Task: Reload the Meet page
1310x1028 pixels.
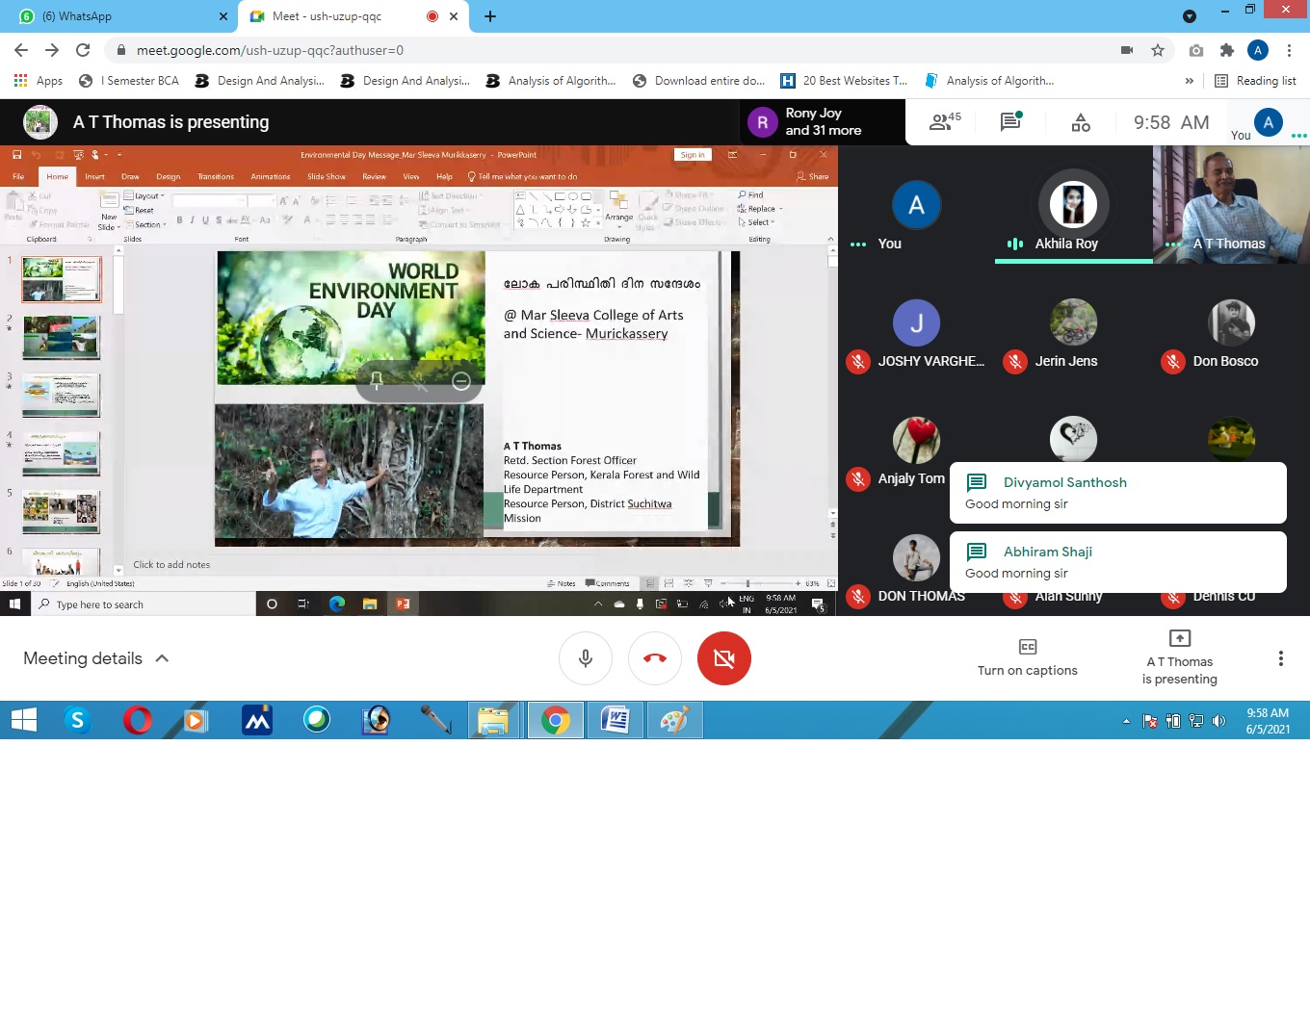Action: pos(83,50)
